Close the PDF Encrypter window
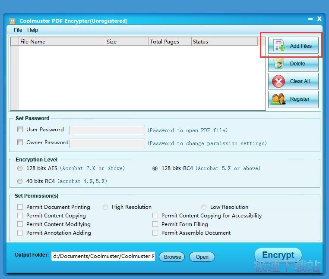Screen dimensions: 329x279 319,19
